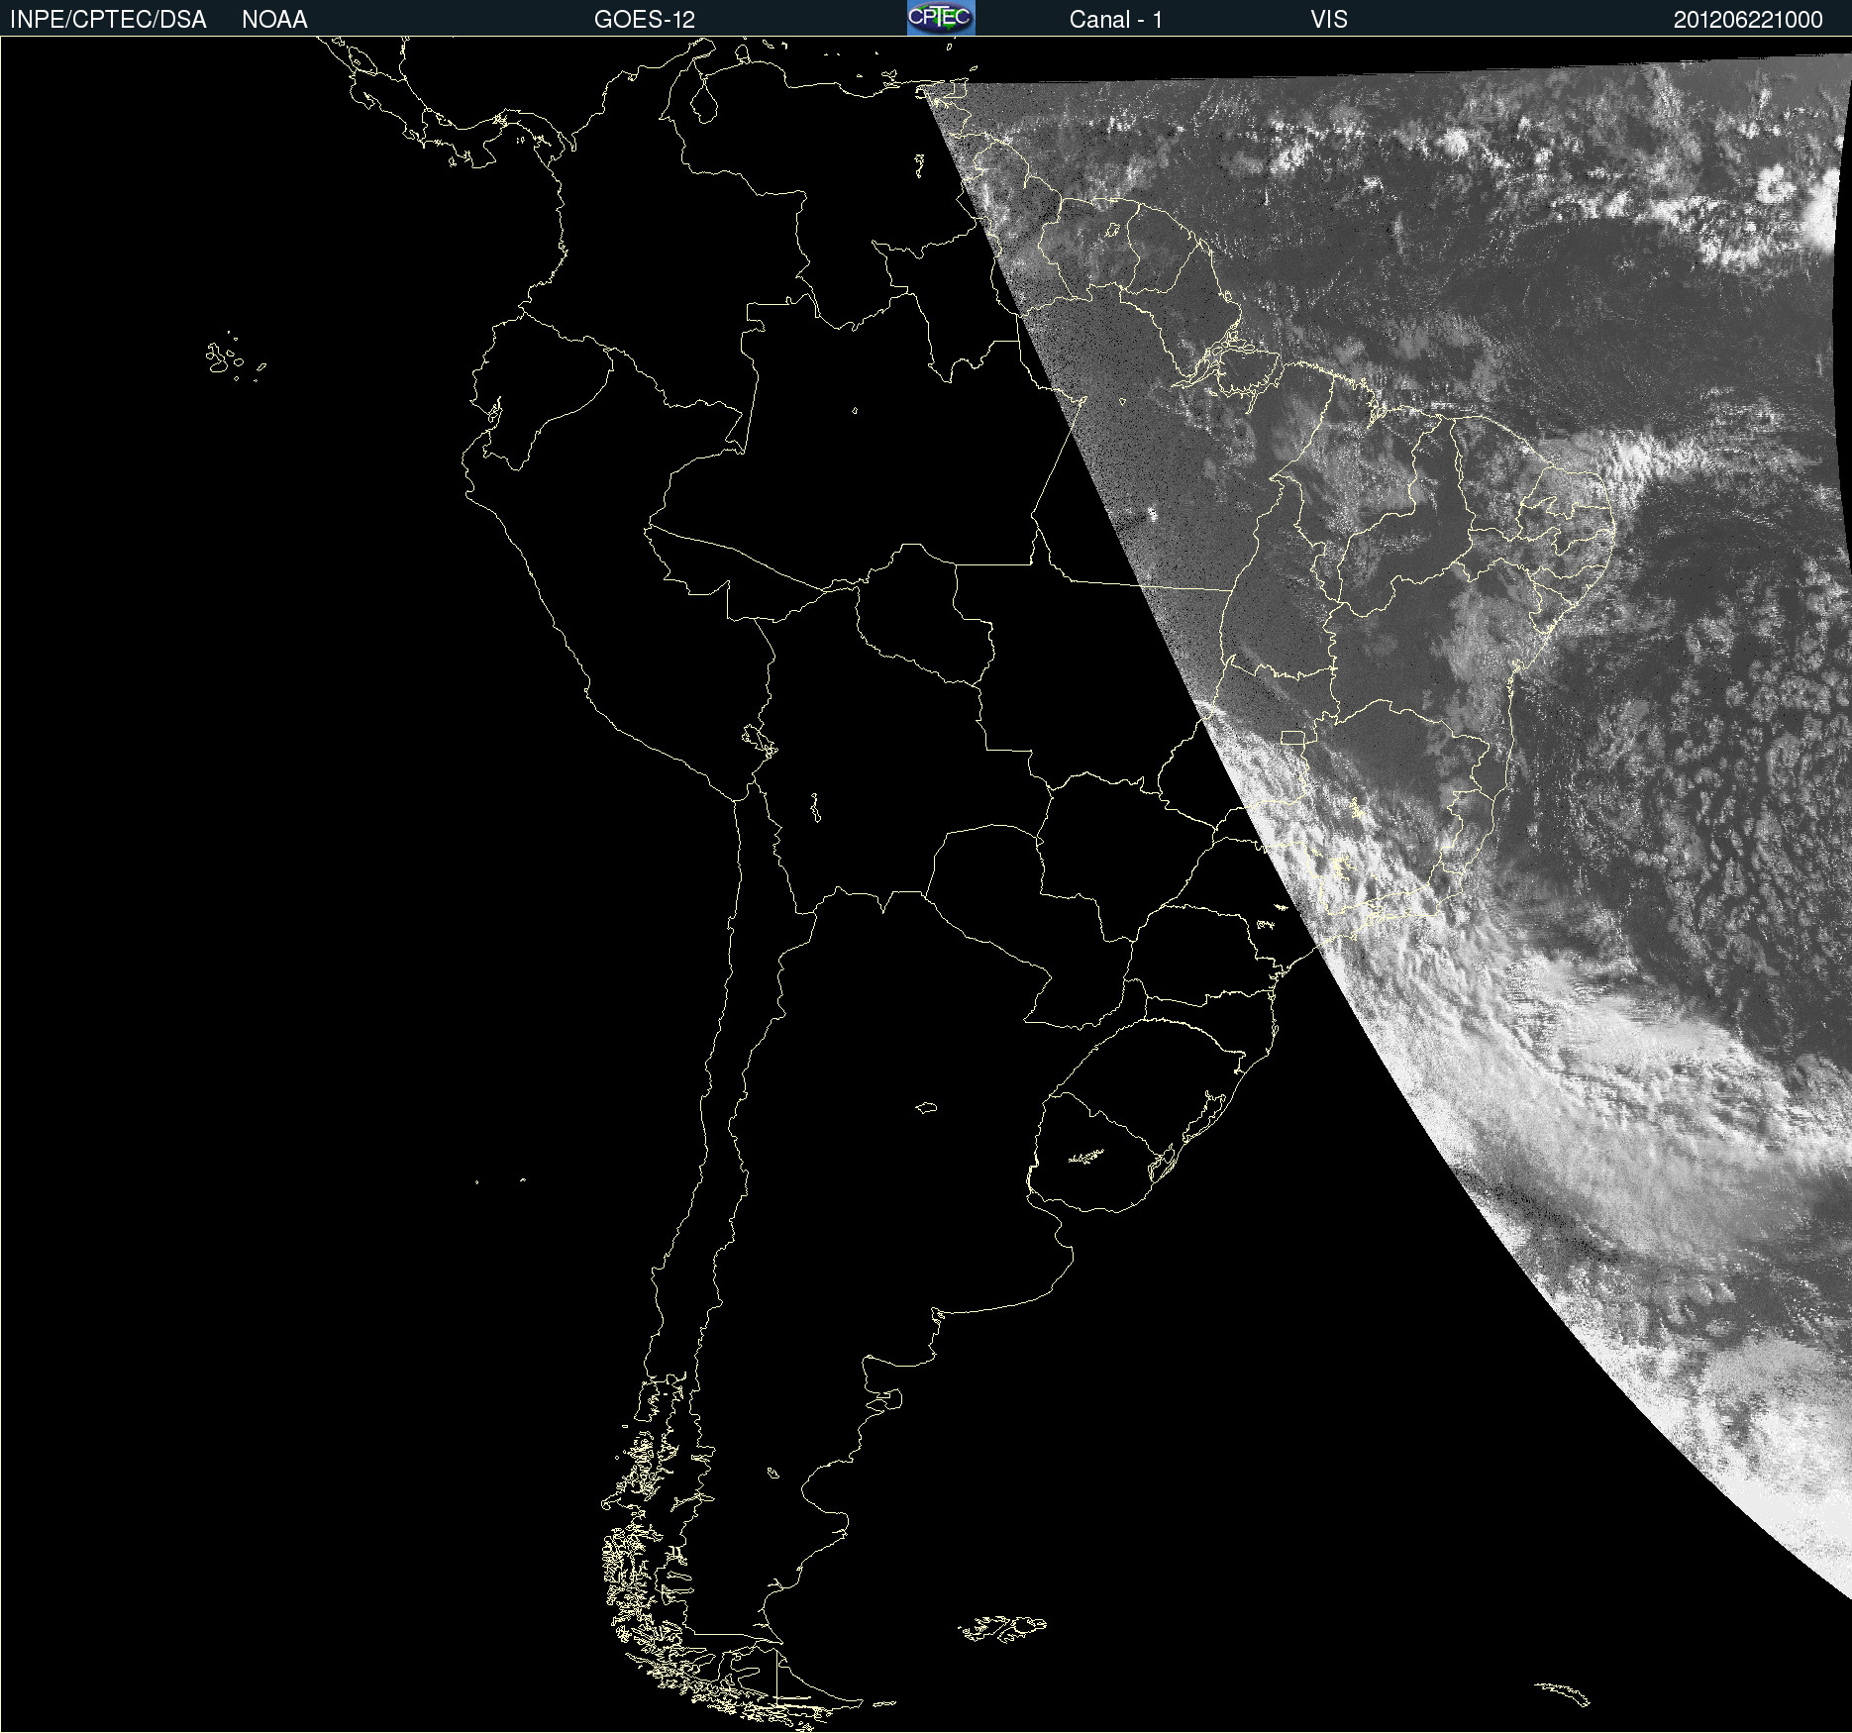Select the GOES-12 satellite label
Image resolution: width=1852 pixels, height=1733 pixels.
click(x=645, y=20)
